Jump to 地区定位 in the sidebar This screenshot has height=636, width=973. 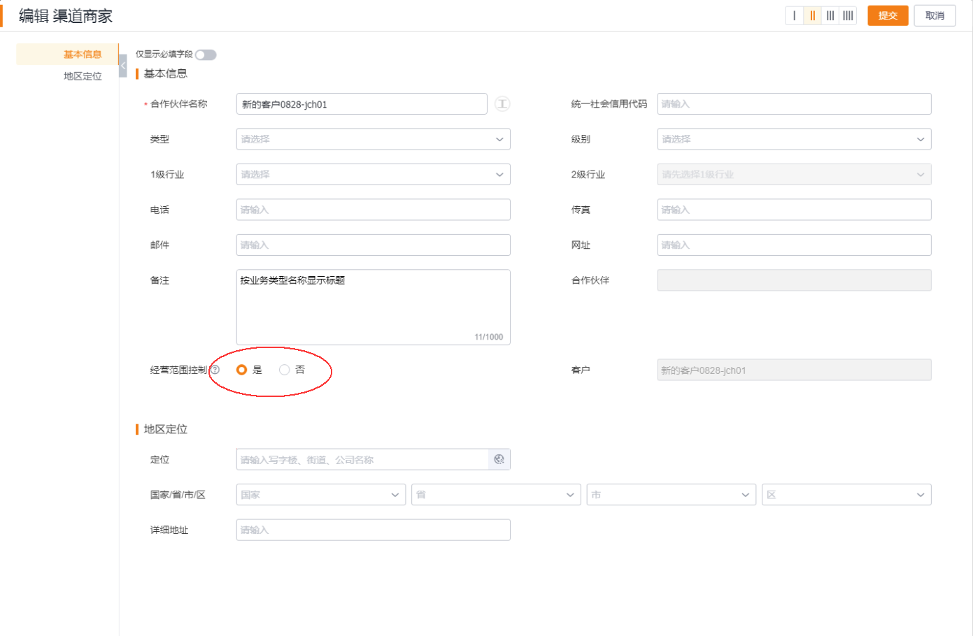tap(83, 76)
